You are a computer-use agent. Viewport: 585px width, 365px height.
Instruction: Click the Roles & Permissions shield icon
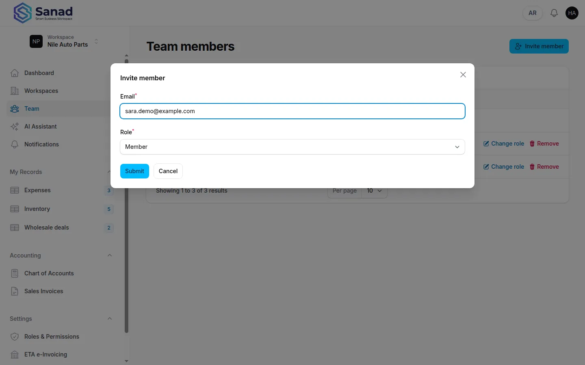pyautogui.click(x=15, y=337)
